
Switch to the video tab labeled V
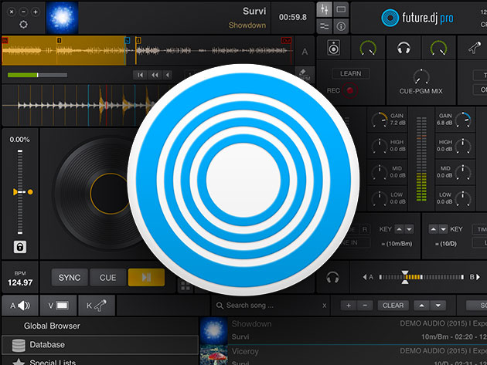(x=59, y=306)
